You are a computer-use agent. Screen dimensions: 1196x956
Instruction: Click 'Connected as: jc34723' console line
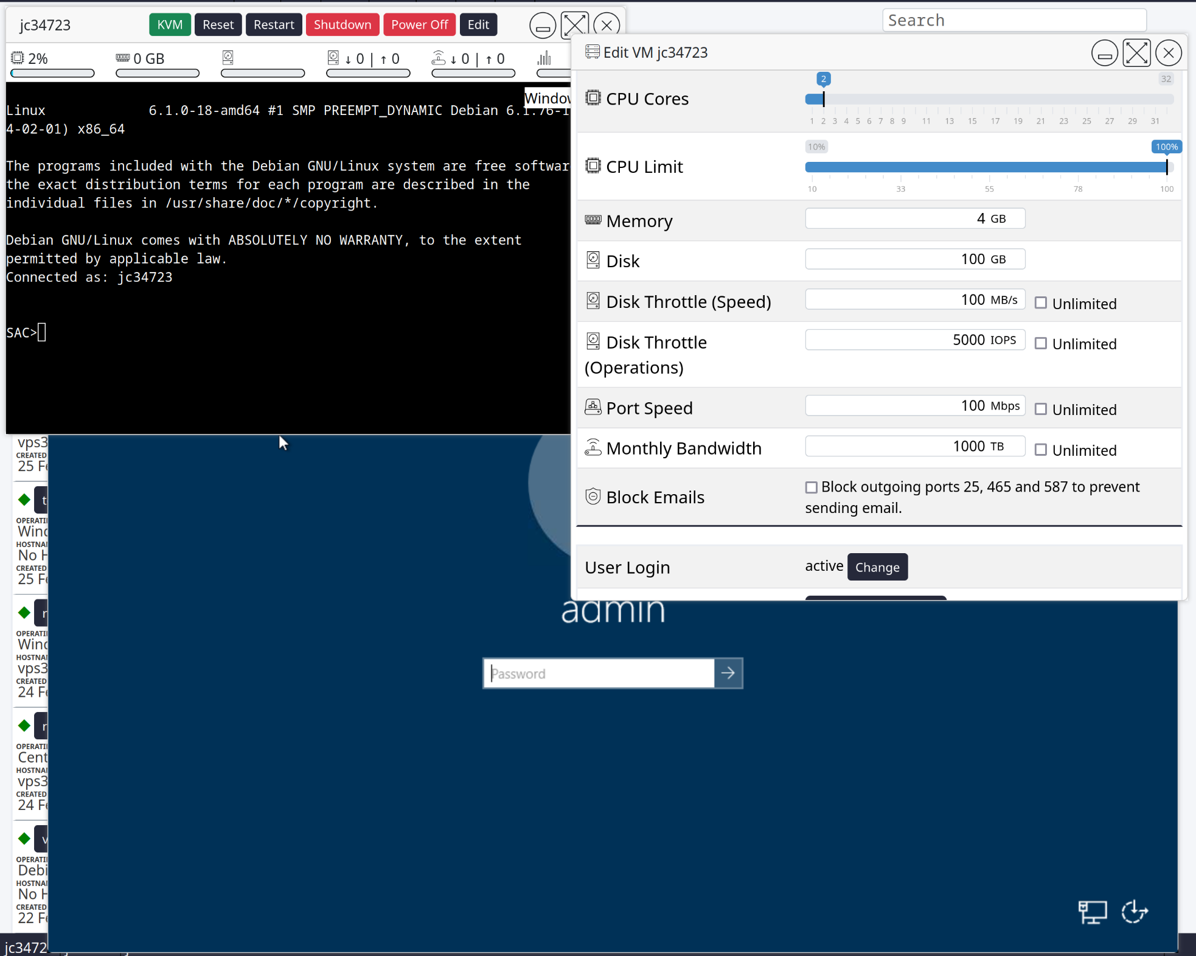[x=89, y=277]
